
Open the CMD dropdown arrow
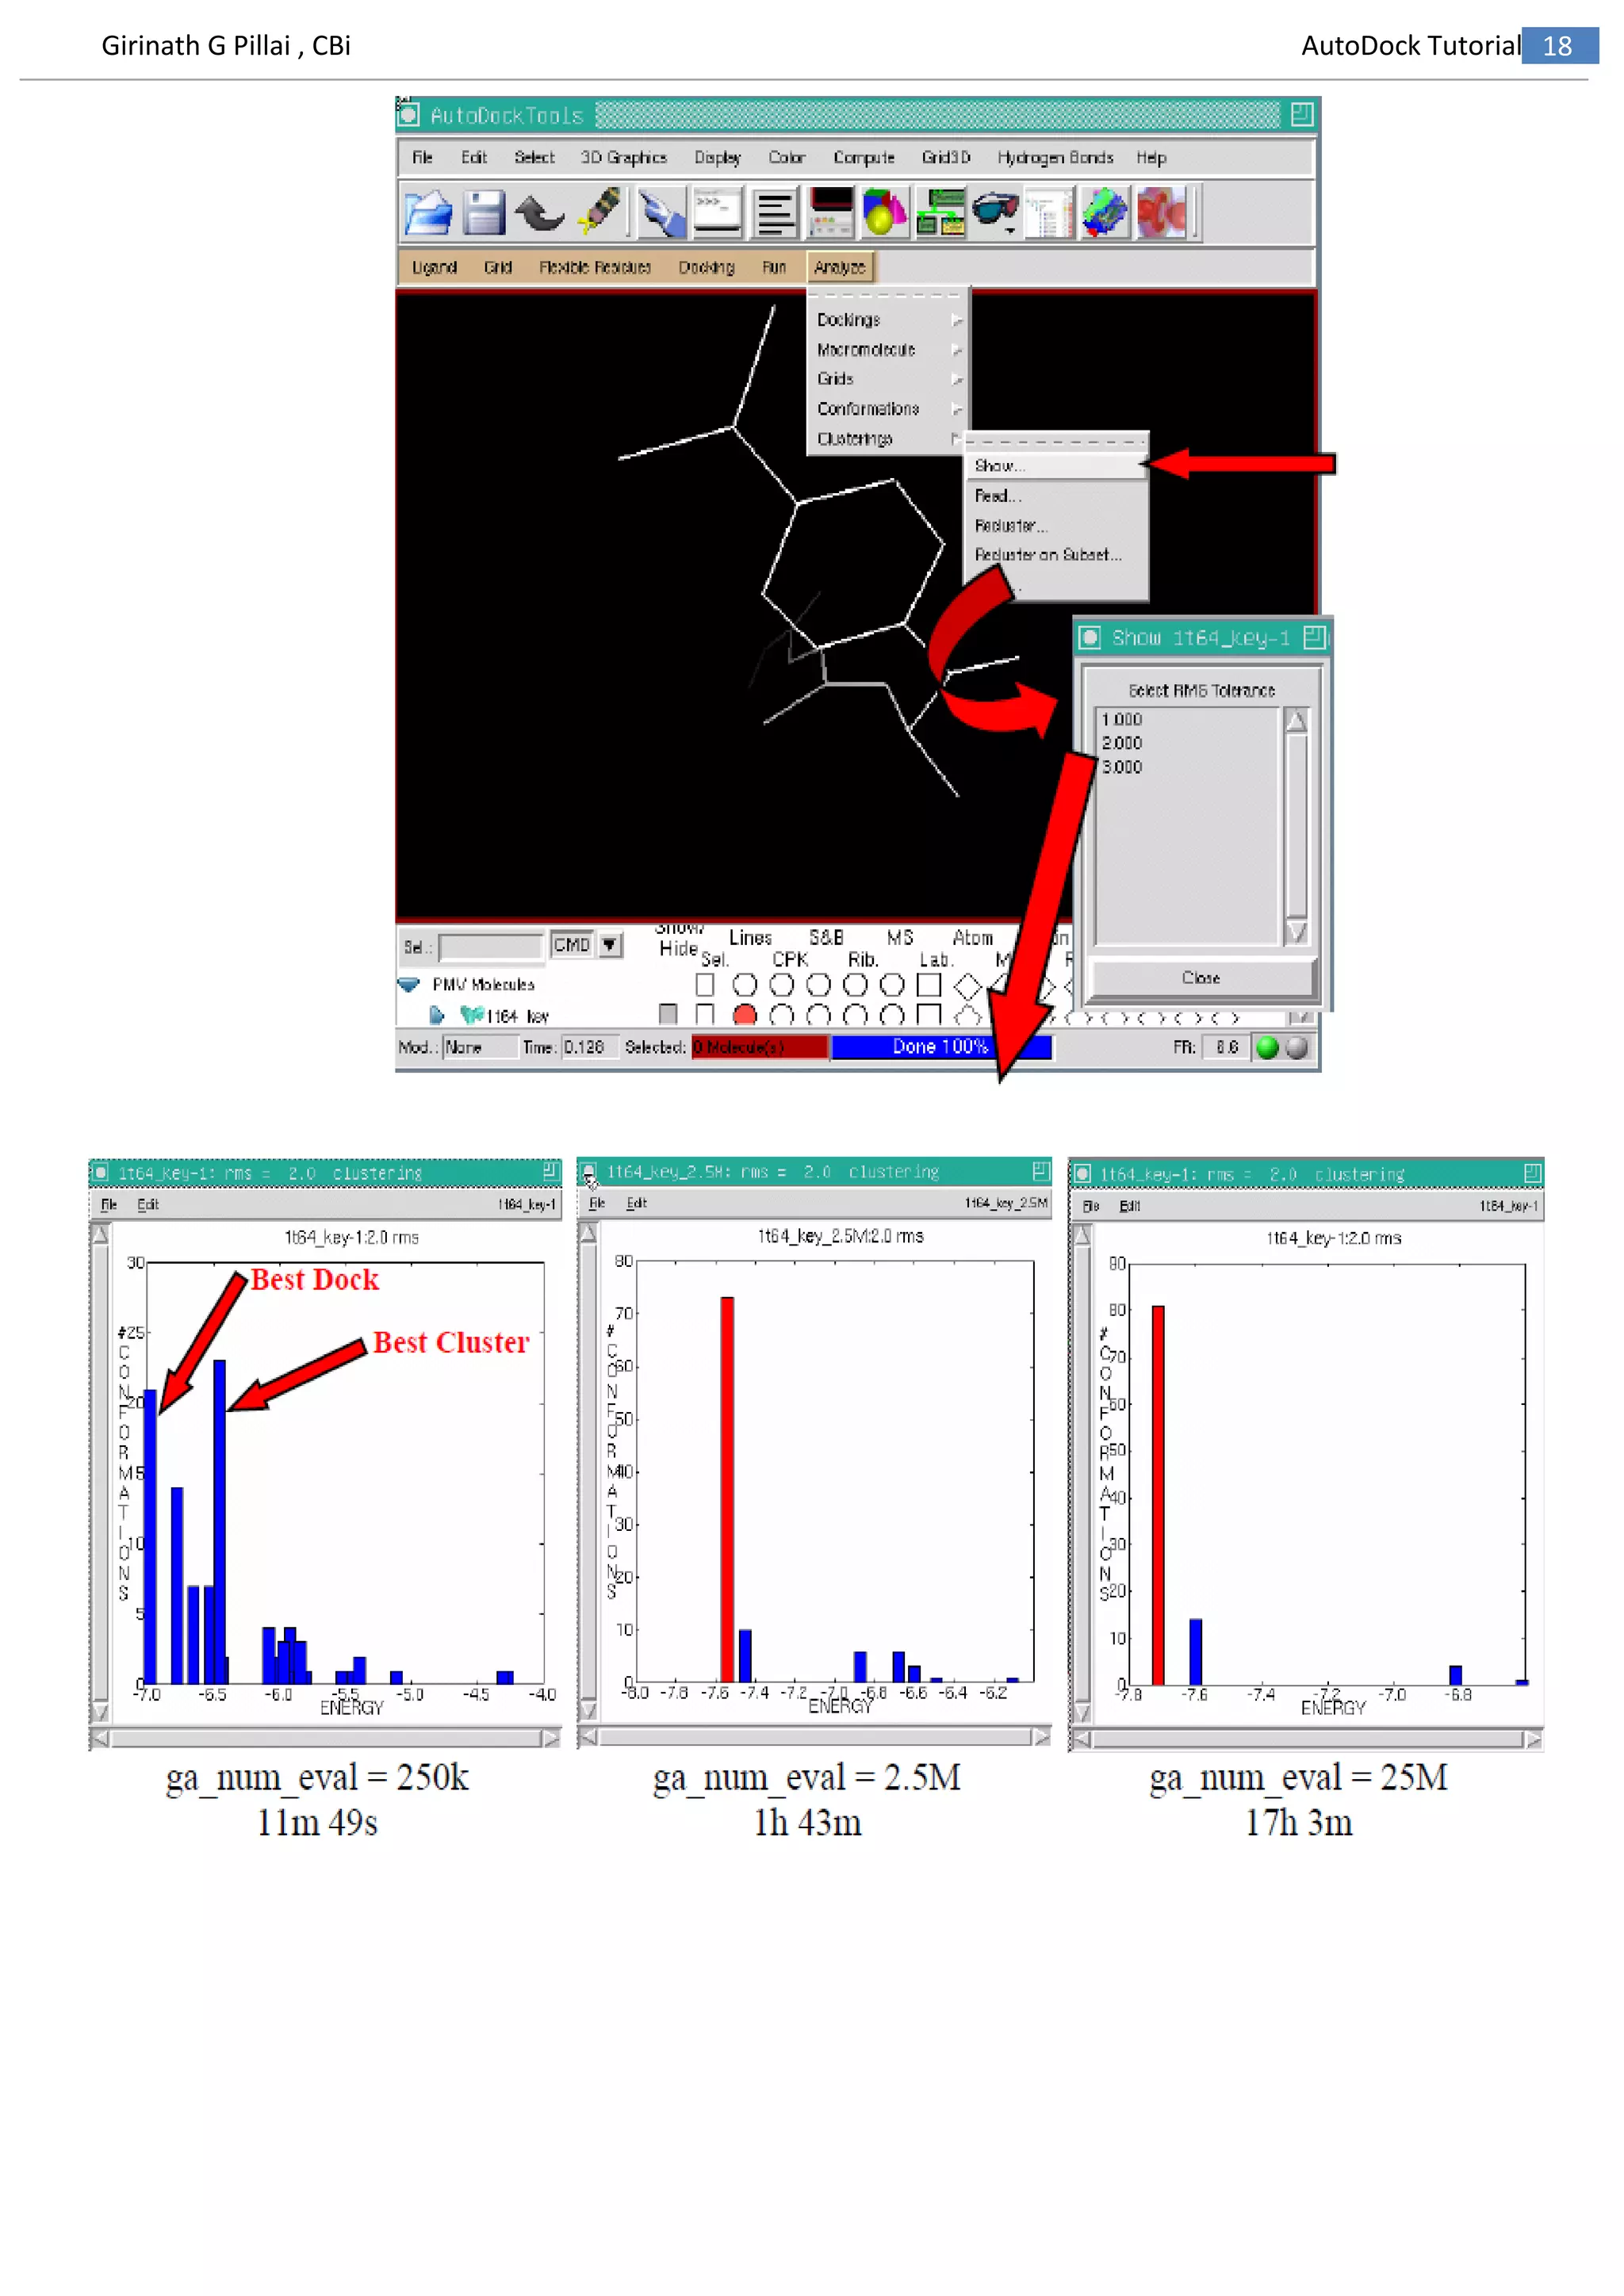coord(609,944)
